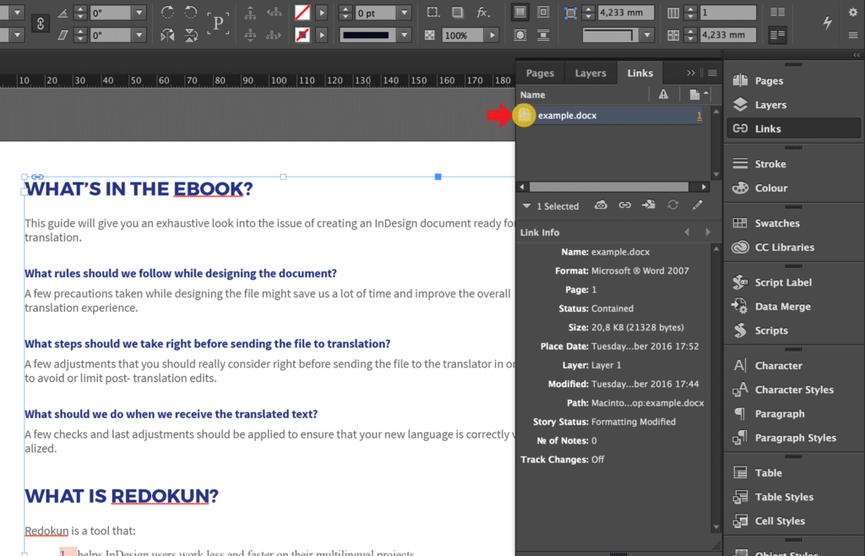Click the Flip Horizontal icon in control bar

(x=167, y=35)
